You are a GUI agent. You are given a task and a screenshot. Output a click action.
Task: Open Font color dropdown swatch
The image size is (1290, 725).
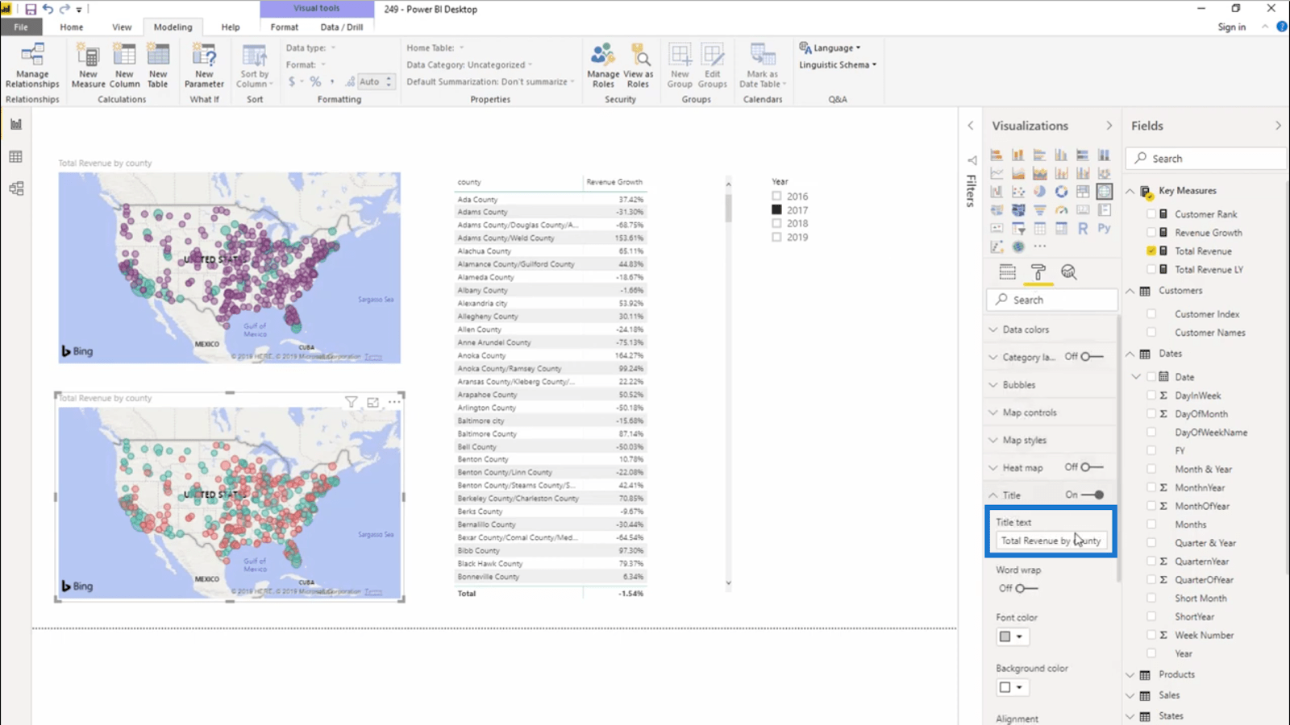coord(1011,636)
